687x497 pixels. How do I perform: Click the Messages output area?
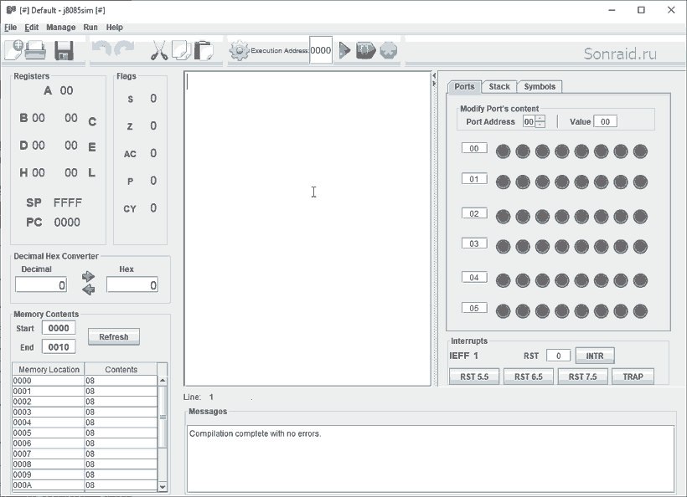(431, 459)
